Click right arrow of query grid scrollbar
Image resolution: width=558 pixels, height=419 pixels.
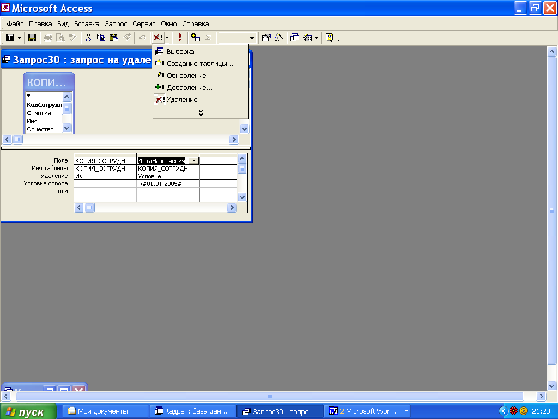pos(232,207)
